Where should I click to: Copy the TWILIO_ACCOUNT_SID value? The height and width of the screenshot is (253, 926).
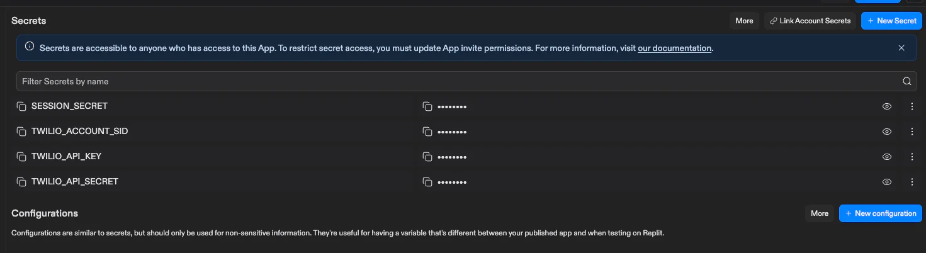(427, 132)
